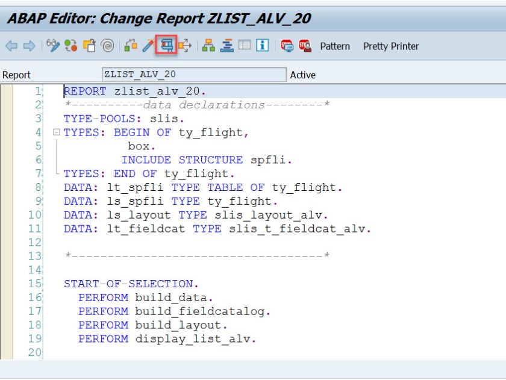Toggle Display/Change mode glasses-pencil icon
This screenshot has width=506, height=380.
pos(53,46)
